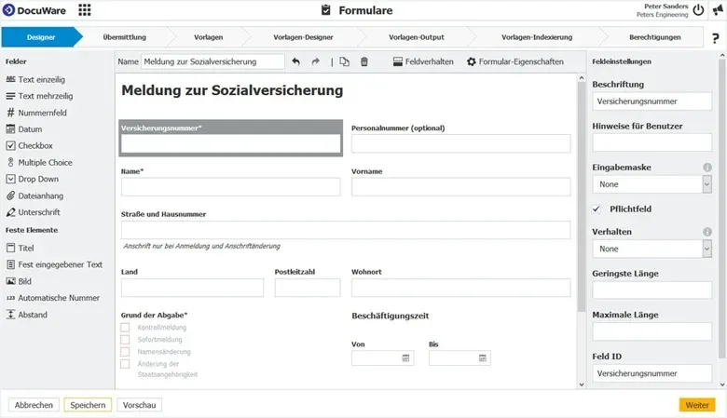
Task: Toggle the Pflichtfeld checkbox
Action: pos(597,209)
